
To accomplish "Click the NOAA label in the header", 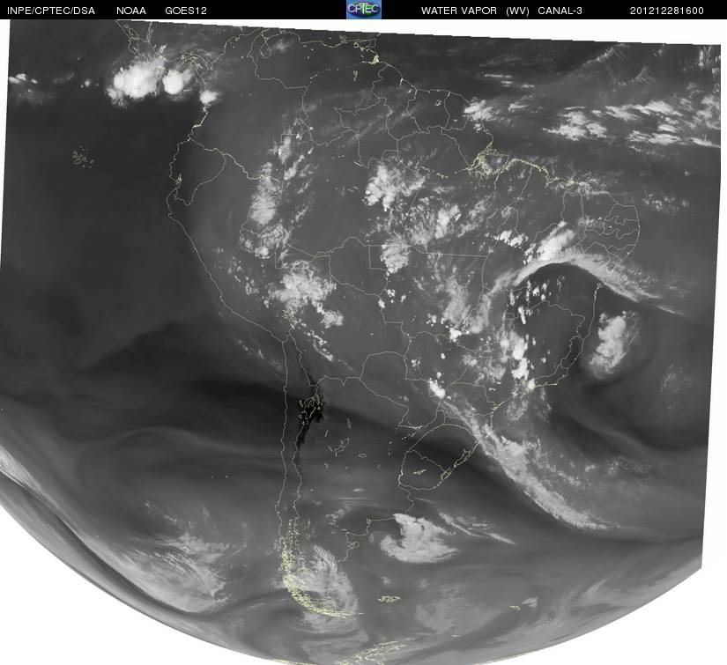I will point(131,11).
